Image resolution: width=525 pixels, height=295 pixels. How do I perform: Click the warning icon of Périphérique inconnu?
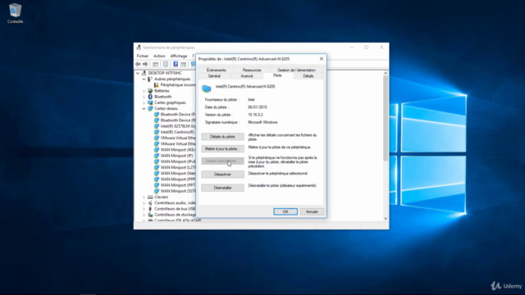tap(157, 85)
